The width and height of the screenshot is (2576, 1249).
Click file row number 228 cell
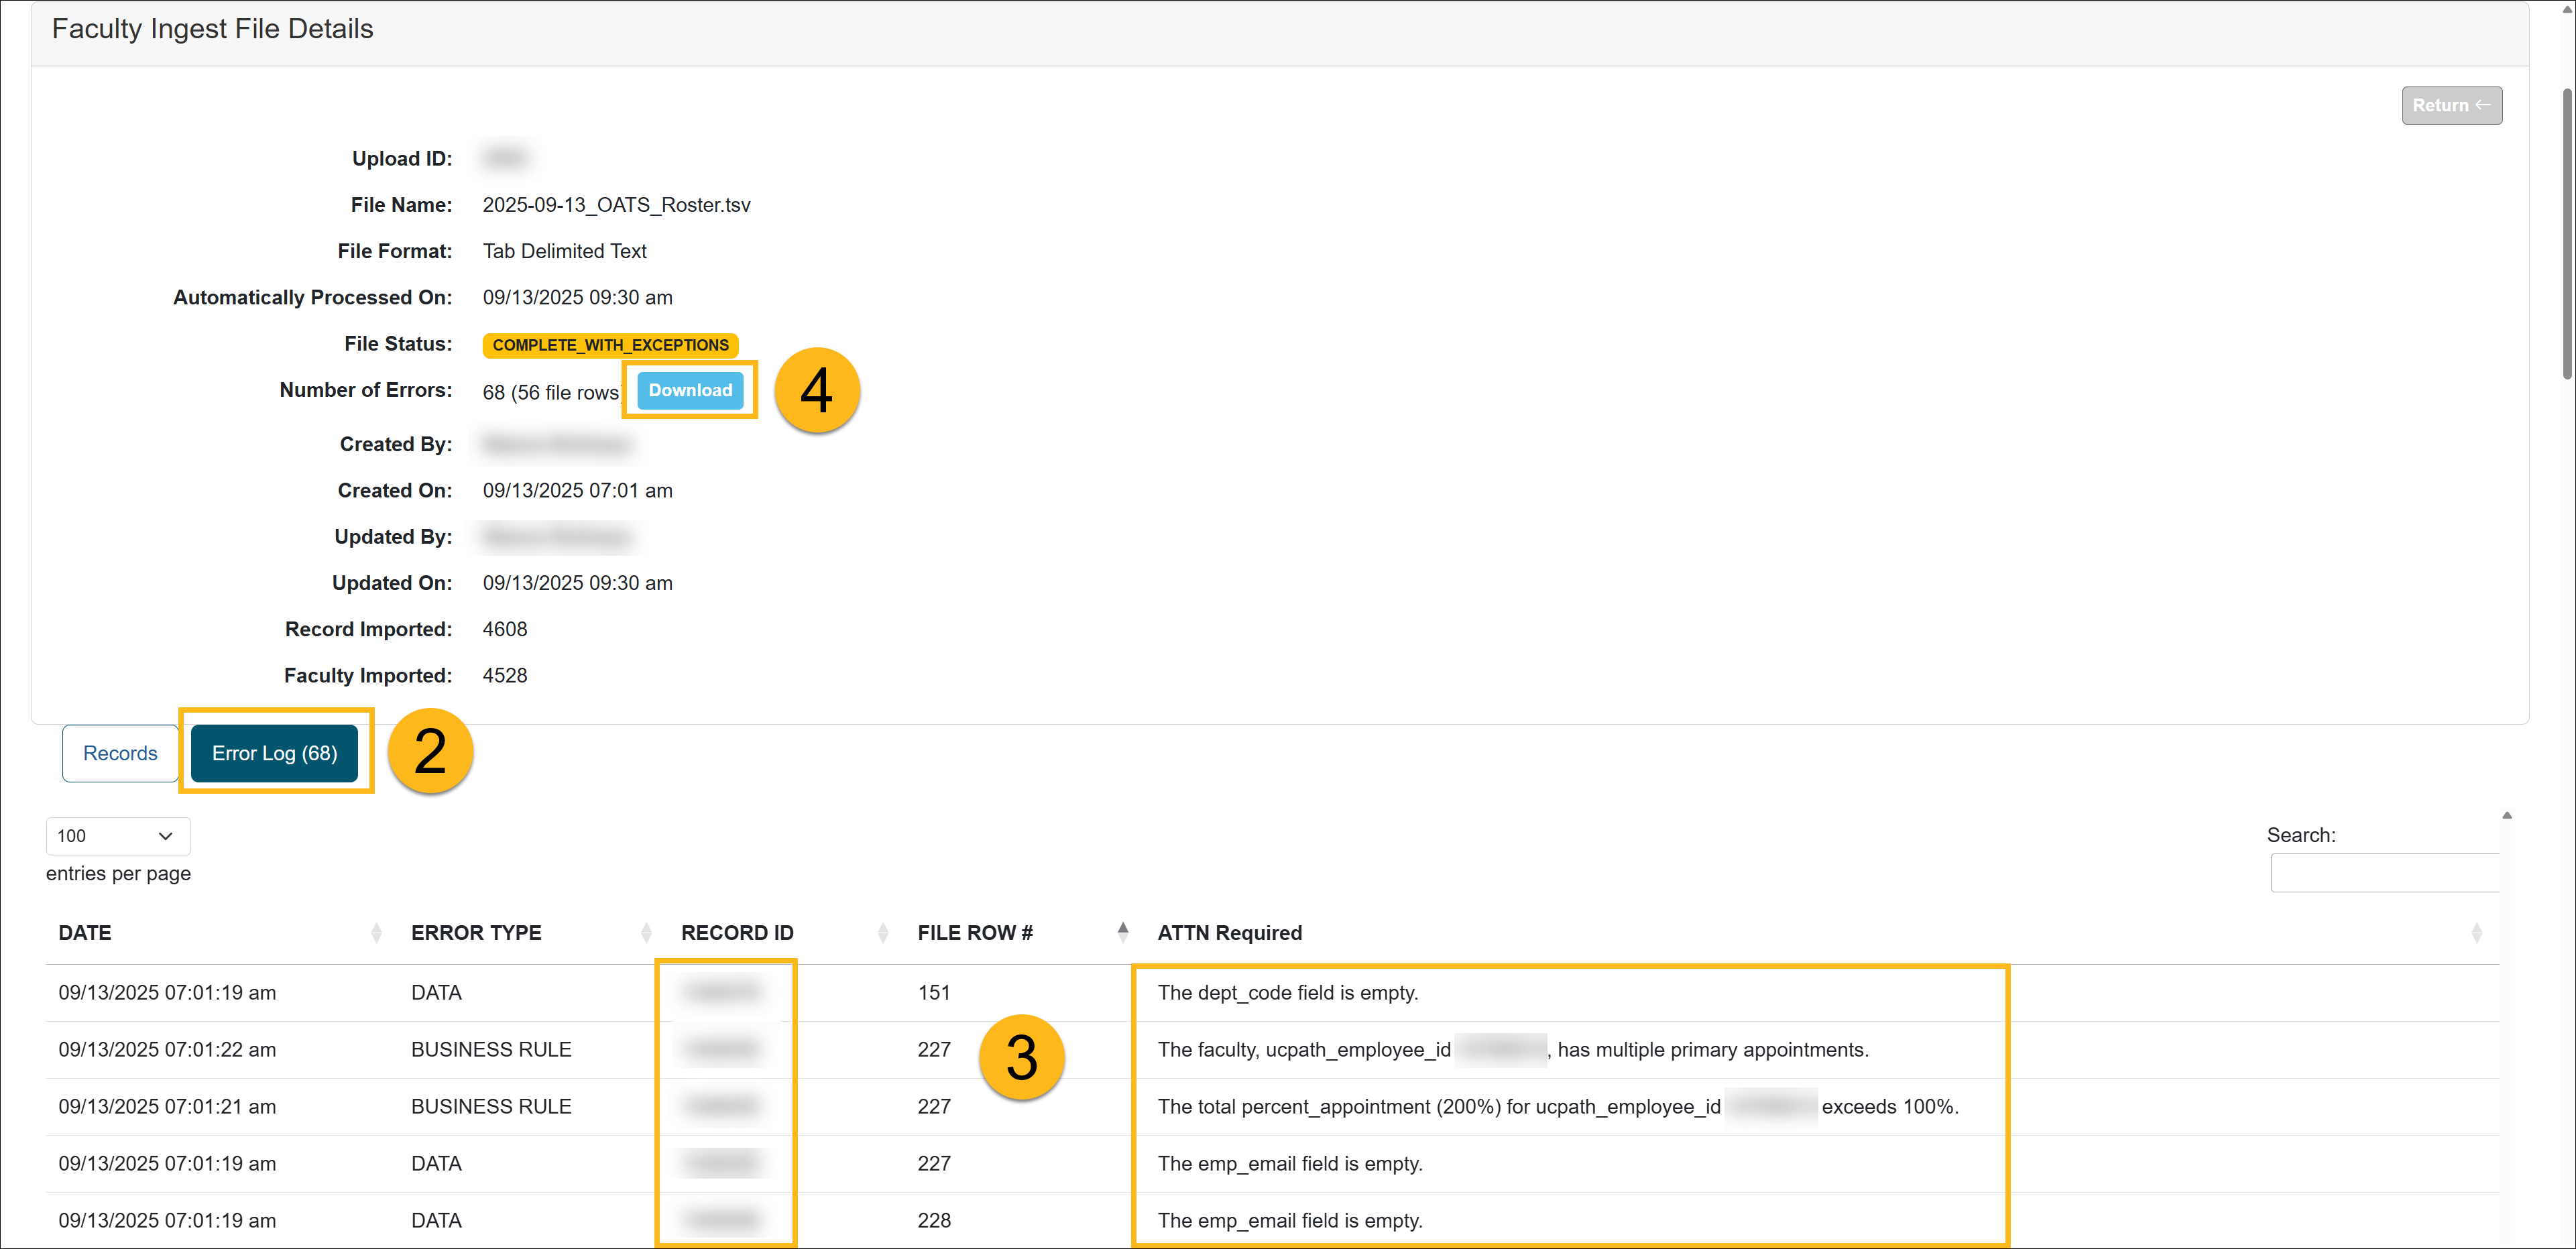[934, 1221]
